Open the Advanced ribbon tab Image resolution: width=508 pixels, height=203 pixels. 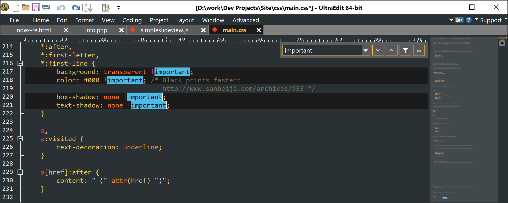pos(246,20)
